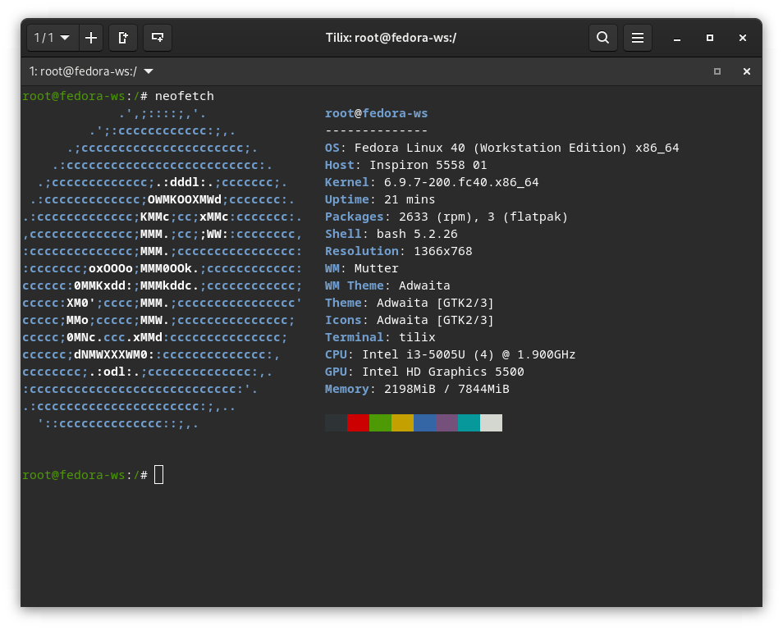Screen dimensions: 783x630
Task: Add terminal right split icon
Action: pyautogui.click(x=123, y=38)
